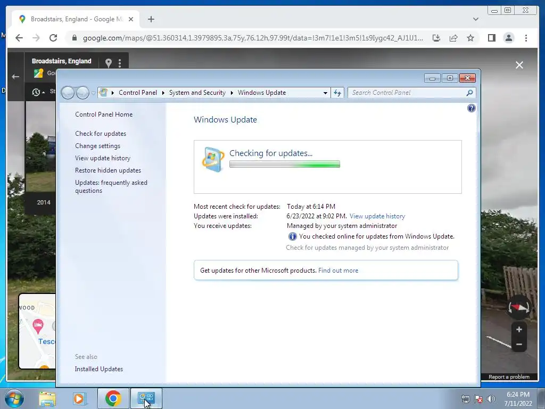Open Windows Media Player from taskbar
The width and height of the screenshot is (545, 409).
pyautogui.click(x=79, y=398)
